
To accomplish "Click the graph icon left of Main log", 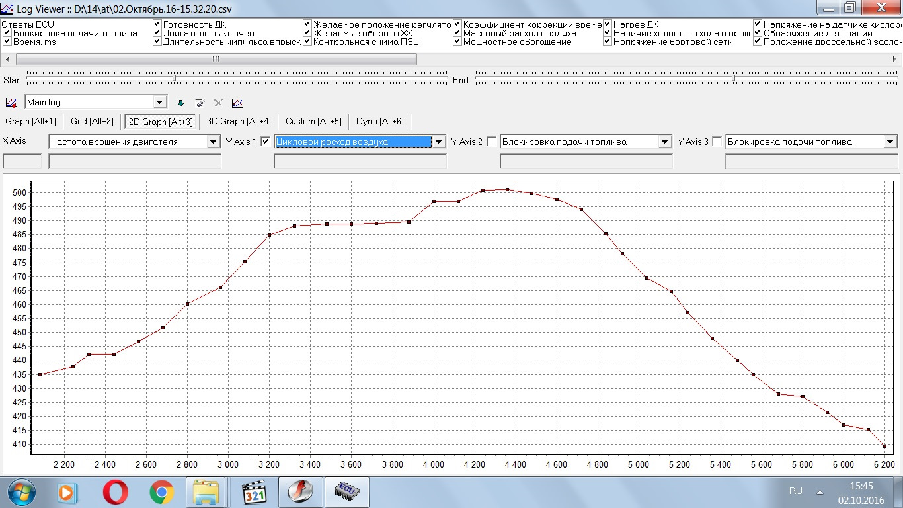I will pyautogui.click(x=11, y=103).
